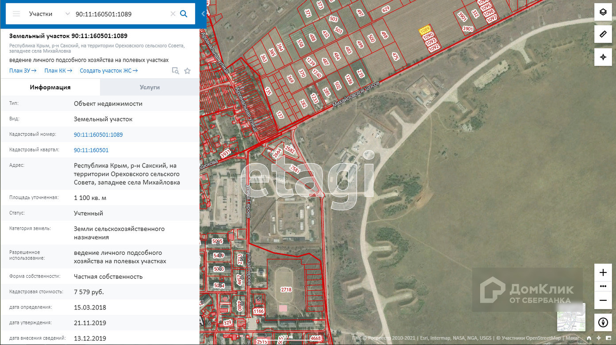Image resolution: width=616 pixels, height=345 pixels.
Task: Click the area value 1 100 кв. м
Action: pyautogui.click(x=90, y=198)
